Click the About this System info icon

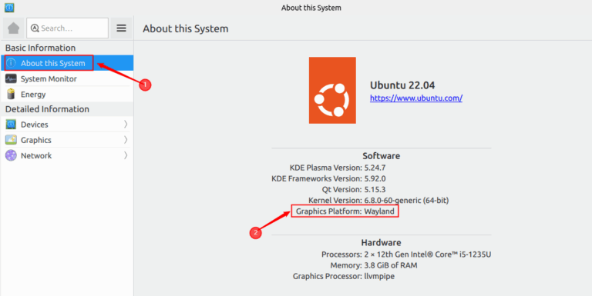12,63
